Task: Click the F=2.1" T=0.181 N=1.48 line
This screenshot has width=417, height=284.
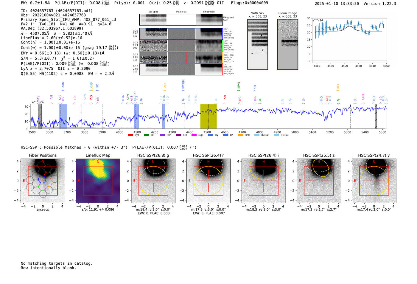Action: 66,24
